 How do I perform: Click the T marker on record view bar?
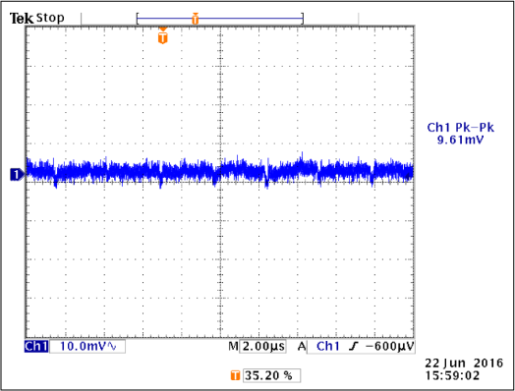[196, 19]
